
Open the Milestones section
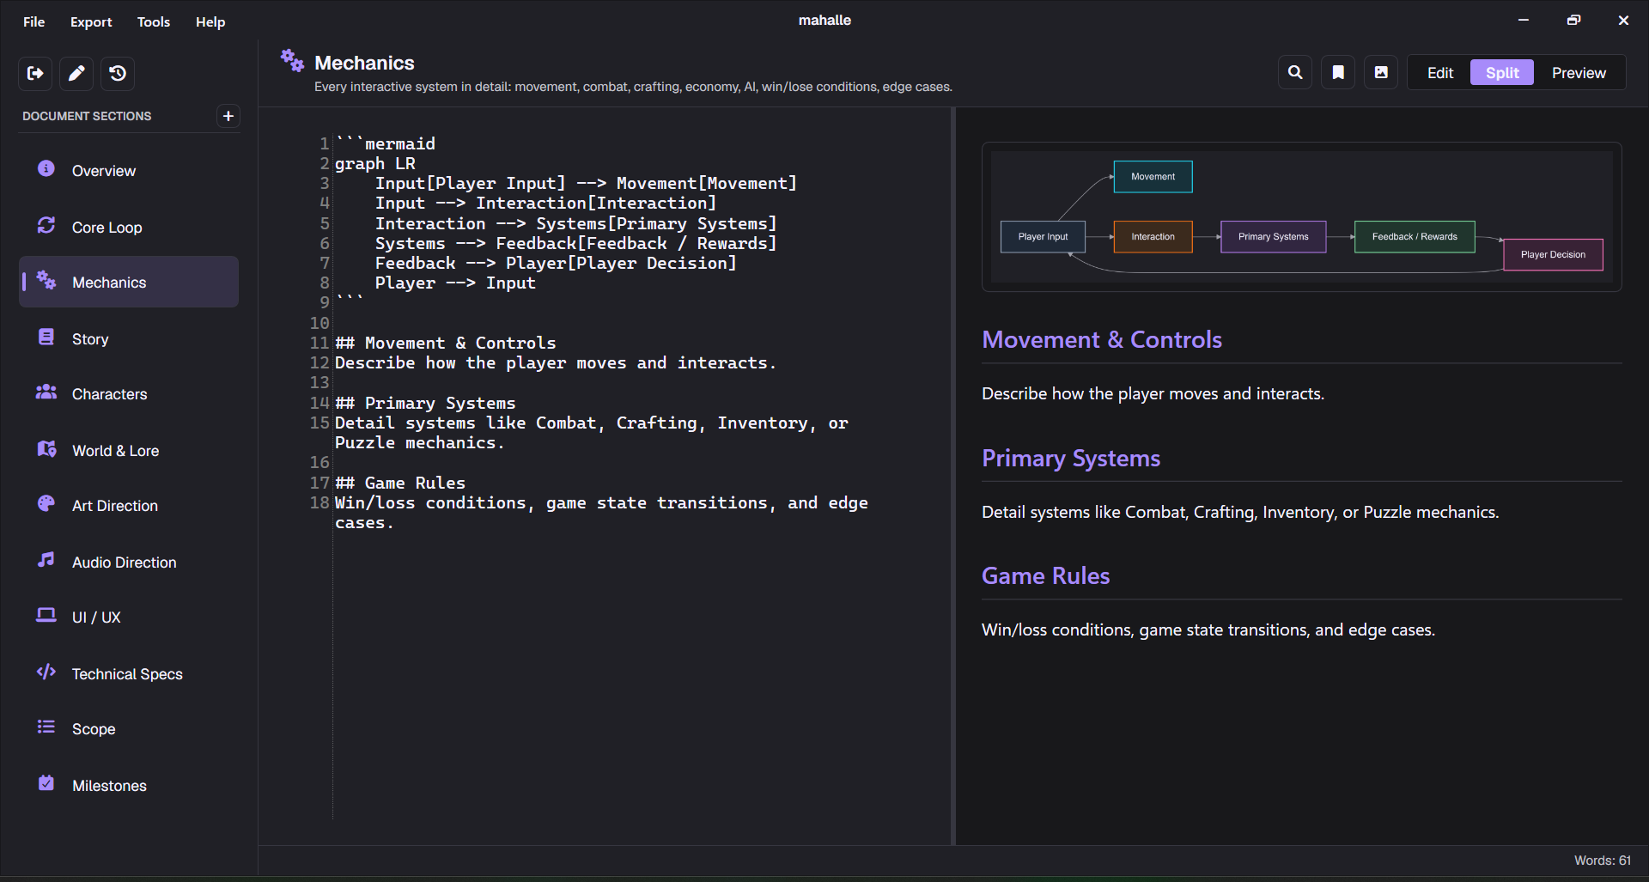129,785
